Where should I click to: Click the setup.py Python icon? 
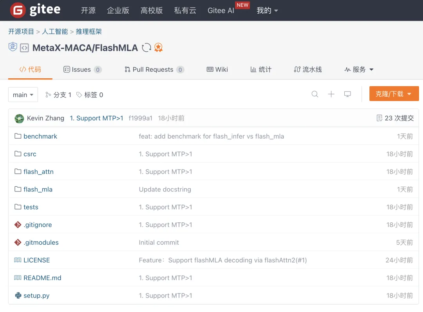[x=18, y=296]
